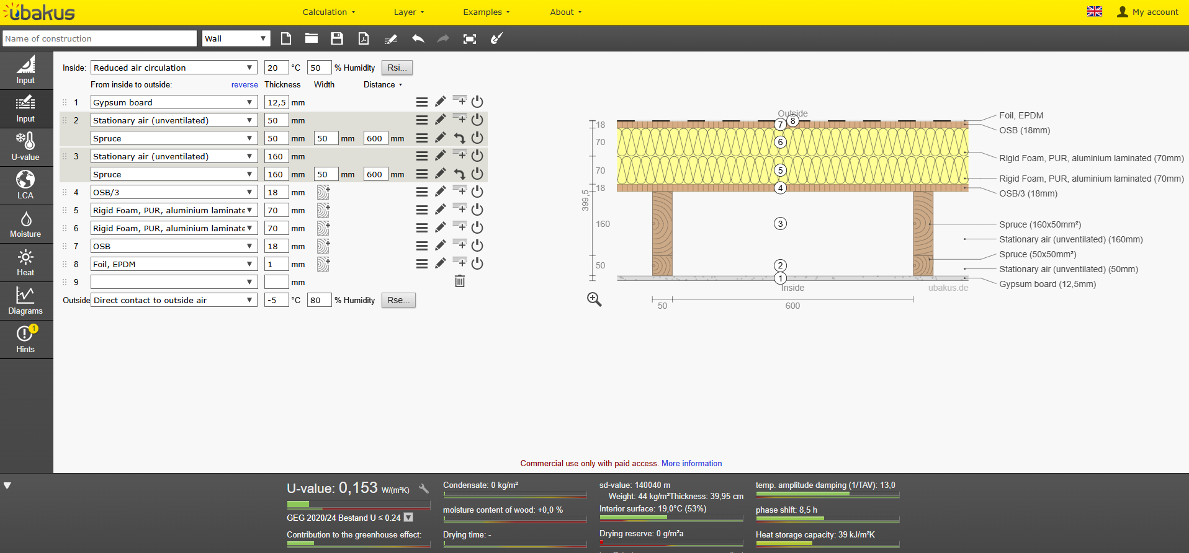Expand the Gypsum board material dropdown
Screen dimensions: 1189x553
click(174, 102)
